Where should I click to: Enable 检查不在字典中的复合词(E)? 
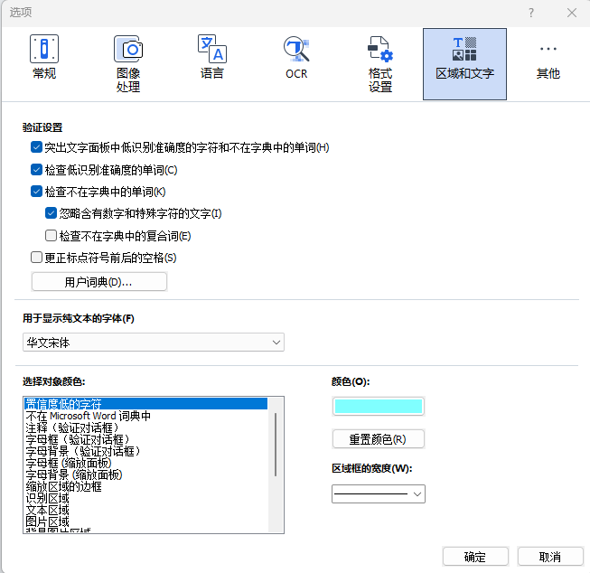(x=51, y=236)
